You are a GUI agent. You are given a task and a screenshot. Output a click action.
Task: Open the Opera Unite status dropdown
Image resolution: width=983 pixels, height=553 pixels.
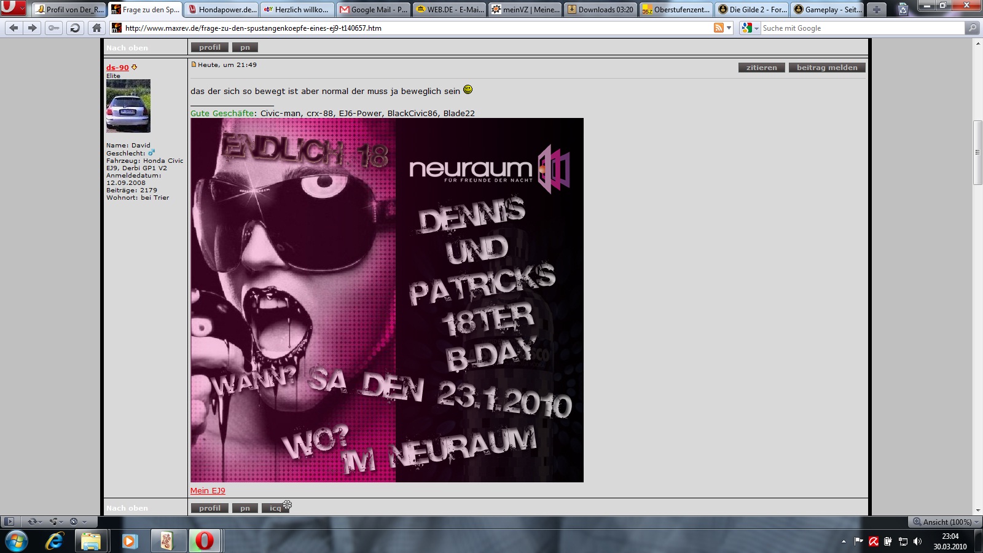(x=56, y=522)
